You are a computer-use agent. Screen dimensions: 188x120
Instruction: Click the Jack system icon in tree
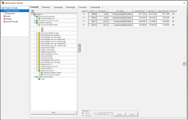click(39, 79)
